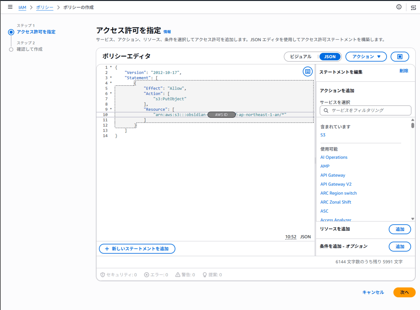Select ARC Zonal Shift service

(336, 202)
